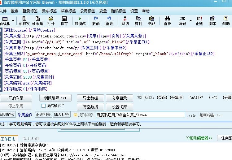Click the 导出数据 button
Screen dimensions: 232x160
(90, 98)
